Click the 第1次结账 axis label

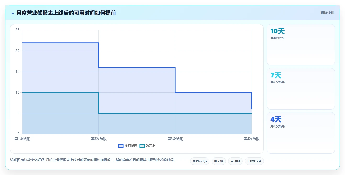tap(22, 139)
